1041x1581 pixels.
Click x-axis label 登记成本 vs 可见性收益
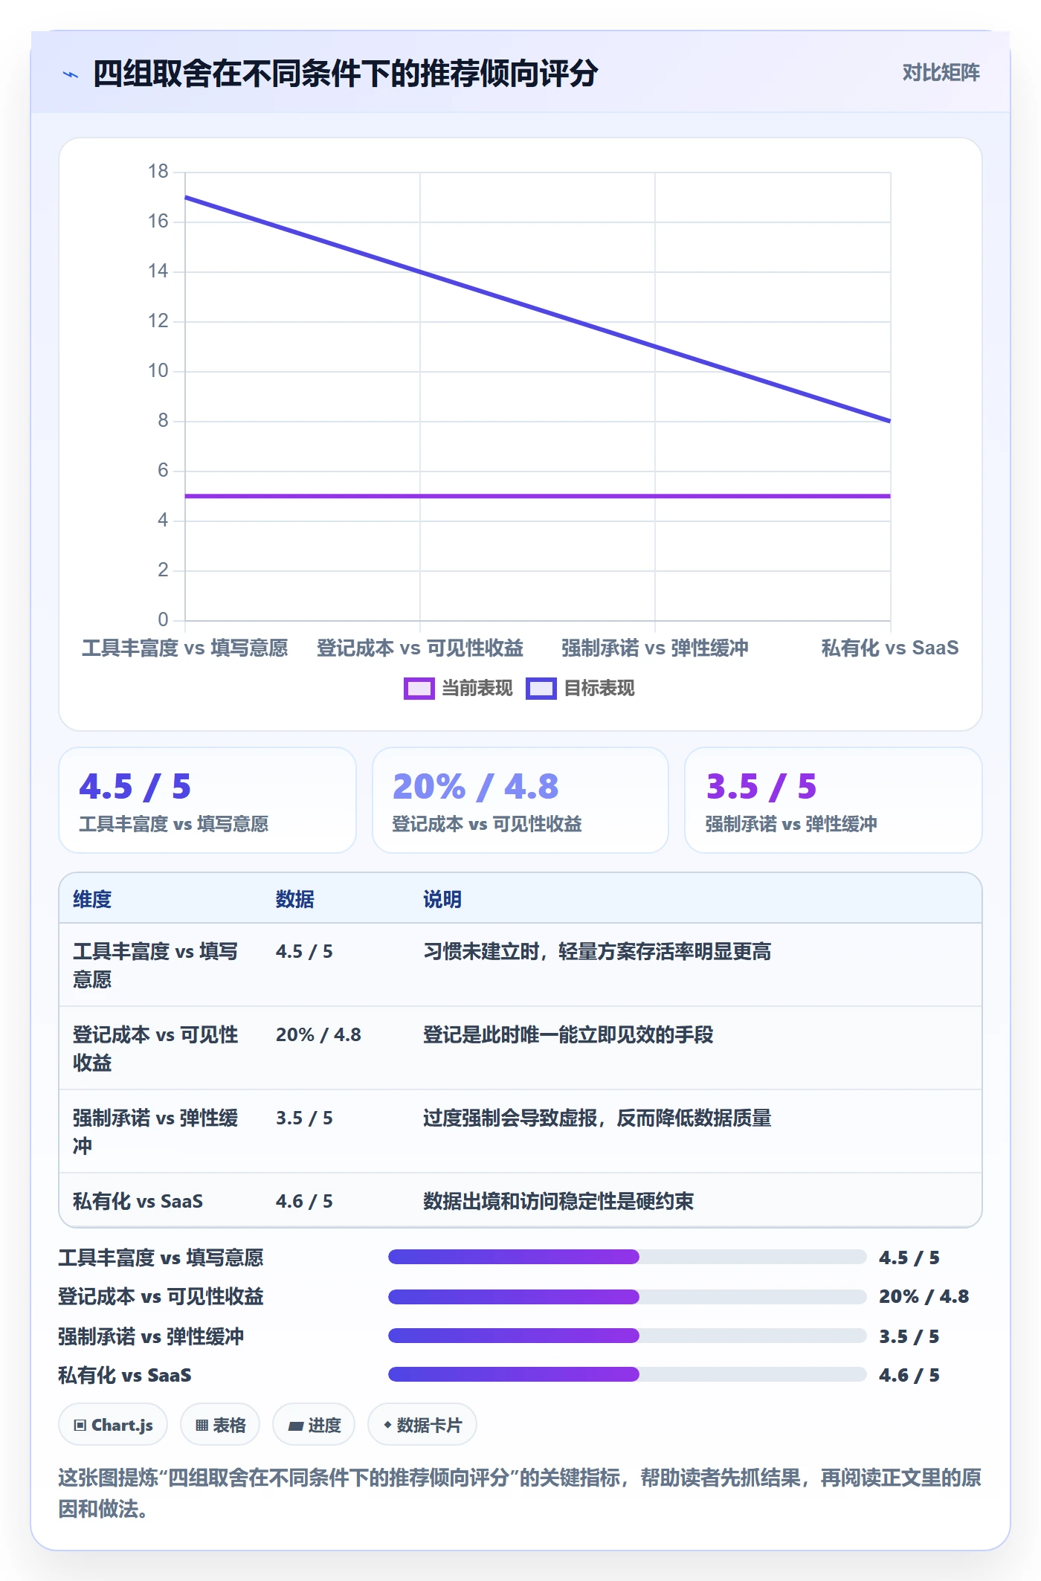click(x=420, y=648)
